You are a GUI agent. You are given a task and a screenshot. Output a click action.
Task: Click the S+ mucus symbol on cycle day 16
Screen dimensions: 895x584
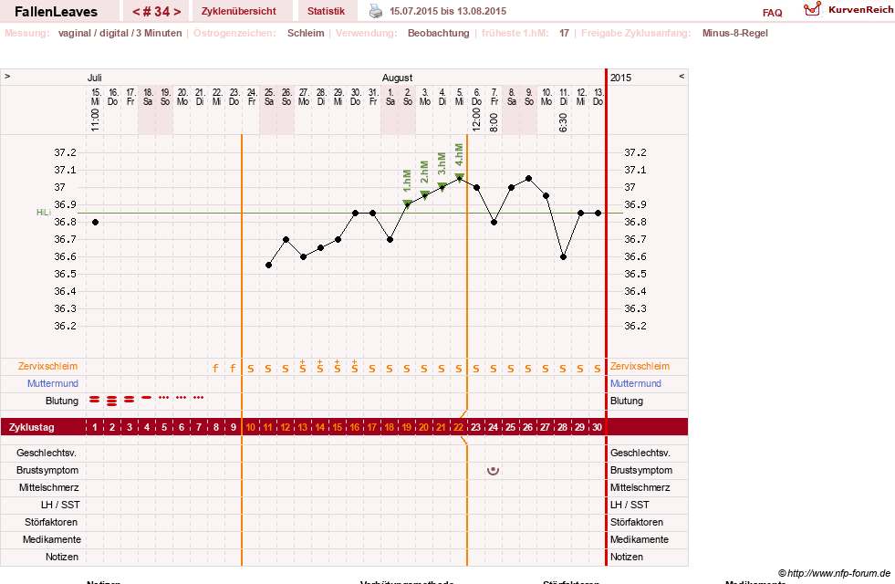pos(355,367)
